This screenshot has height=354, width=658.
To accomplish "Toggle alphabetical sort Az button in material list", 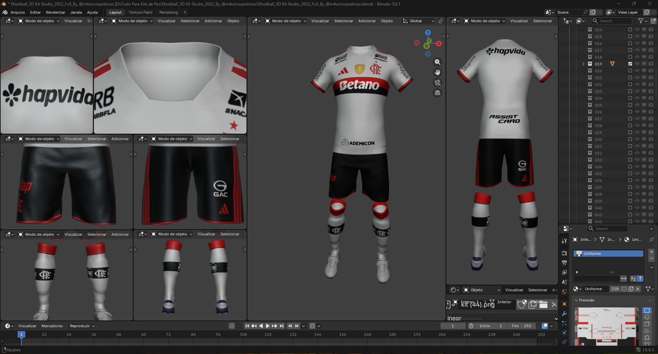I will pyautogui.click(x=633, y=278).
